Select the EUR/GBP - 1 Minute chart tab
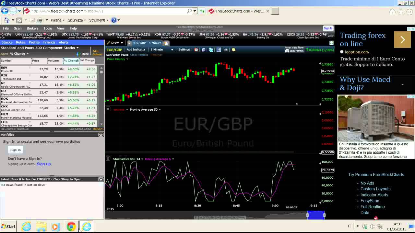The height and width of the screenshot is (233, 415). pos(147,43)
